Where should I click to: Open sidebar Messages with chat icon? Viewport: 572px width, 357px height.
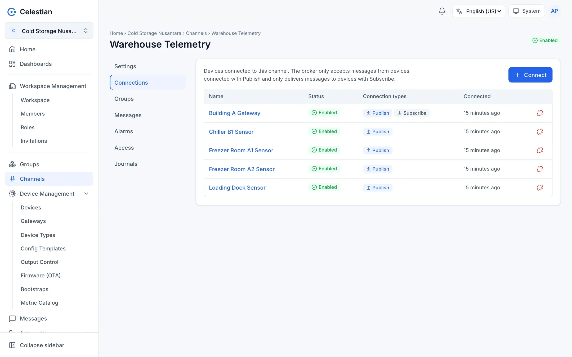tap(49, 319)
